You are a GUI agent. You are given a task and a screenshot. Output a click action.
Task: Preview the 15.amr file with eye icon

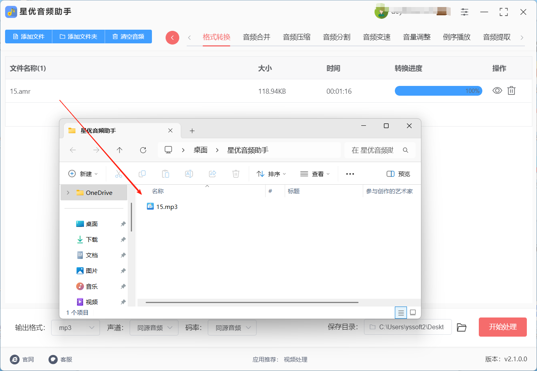497,91
